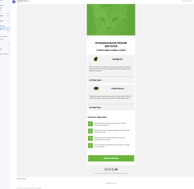Open the YouTube social icon in footer
Screen dimensions: 194x189
pyautogui.click(x=116, y=169)
